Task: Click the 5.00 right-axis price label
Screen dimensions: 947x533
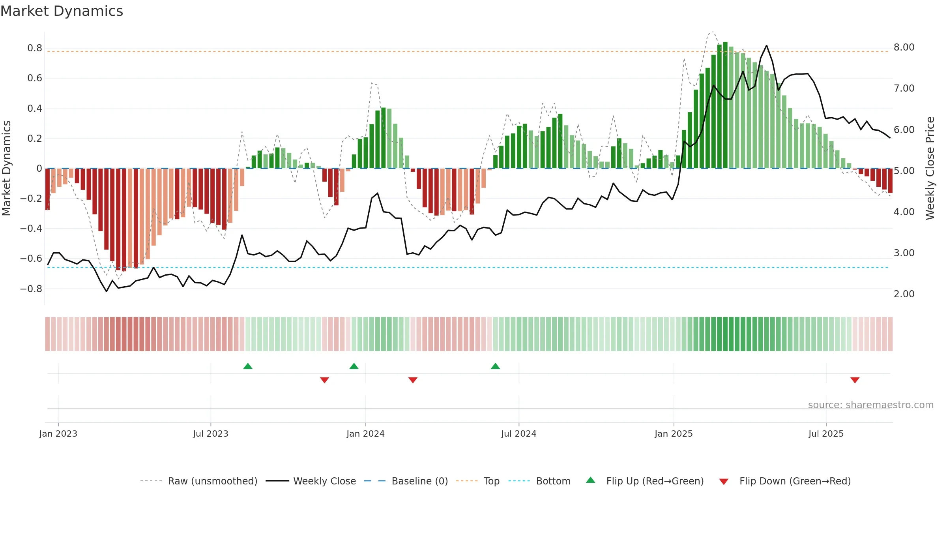Action: coord(904,171)
